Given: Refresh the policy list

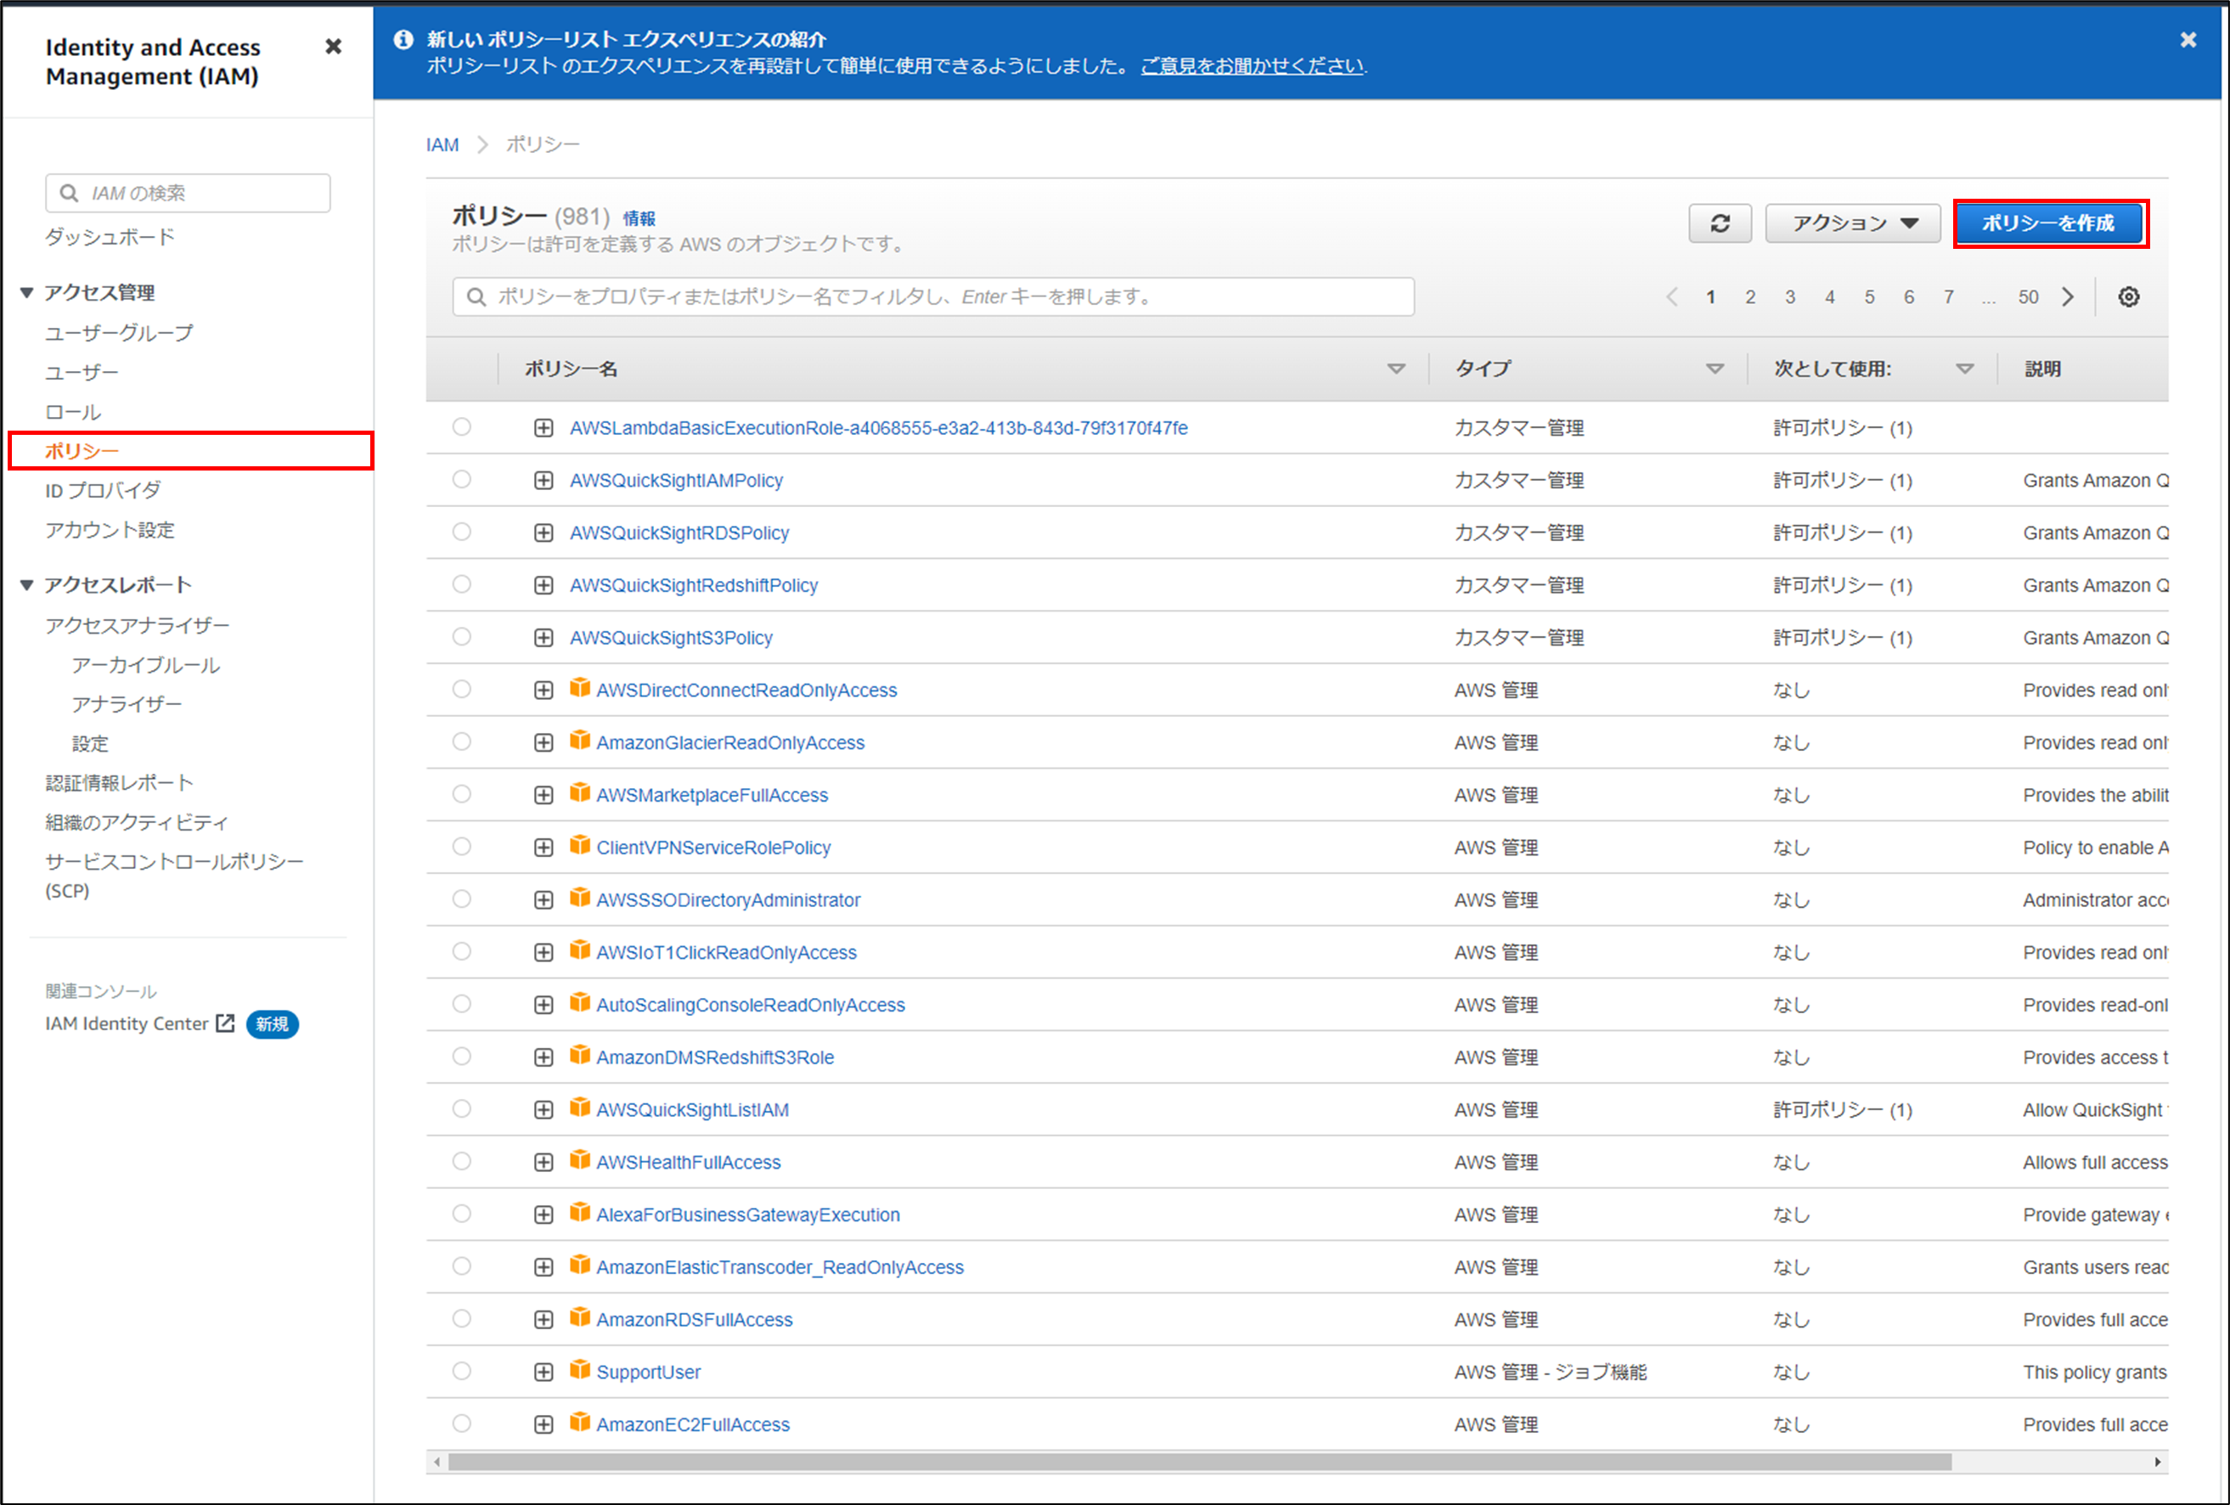Looking at the screenshot, I should [x=1720, y=223].
